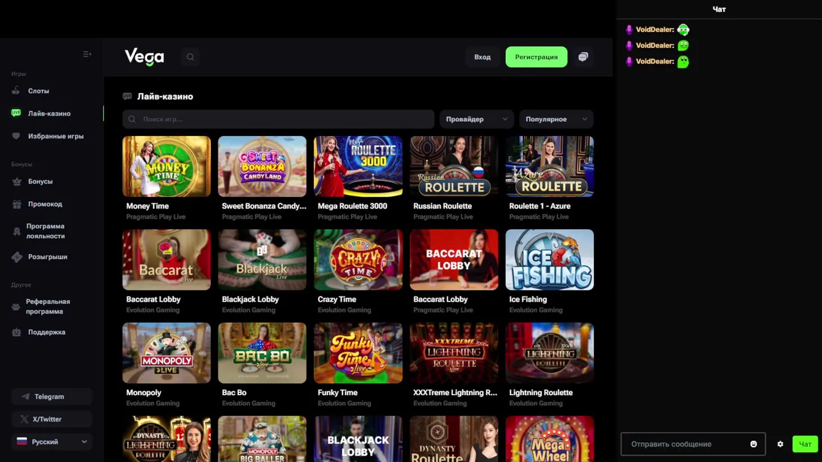Open Money Time game thumbnail
The height and width of the screenshot is (462, 822).
tap(166, 166)
